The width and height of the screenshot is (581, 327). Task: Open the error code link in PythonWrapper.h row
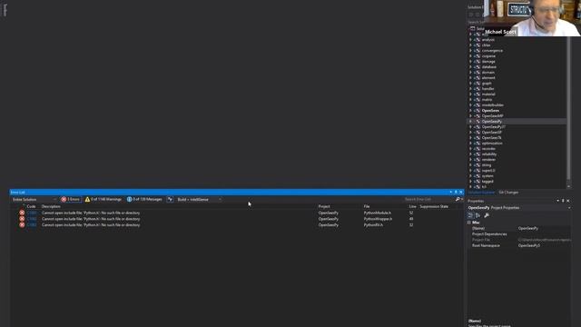[32, 219]
